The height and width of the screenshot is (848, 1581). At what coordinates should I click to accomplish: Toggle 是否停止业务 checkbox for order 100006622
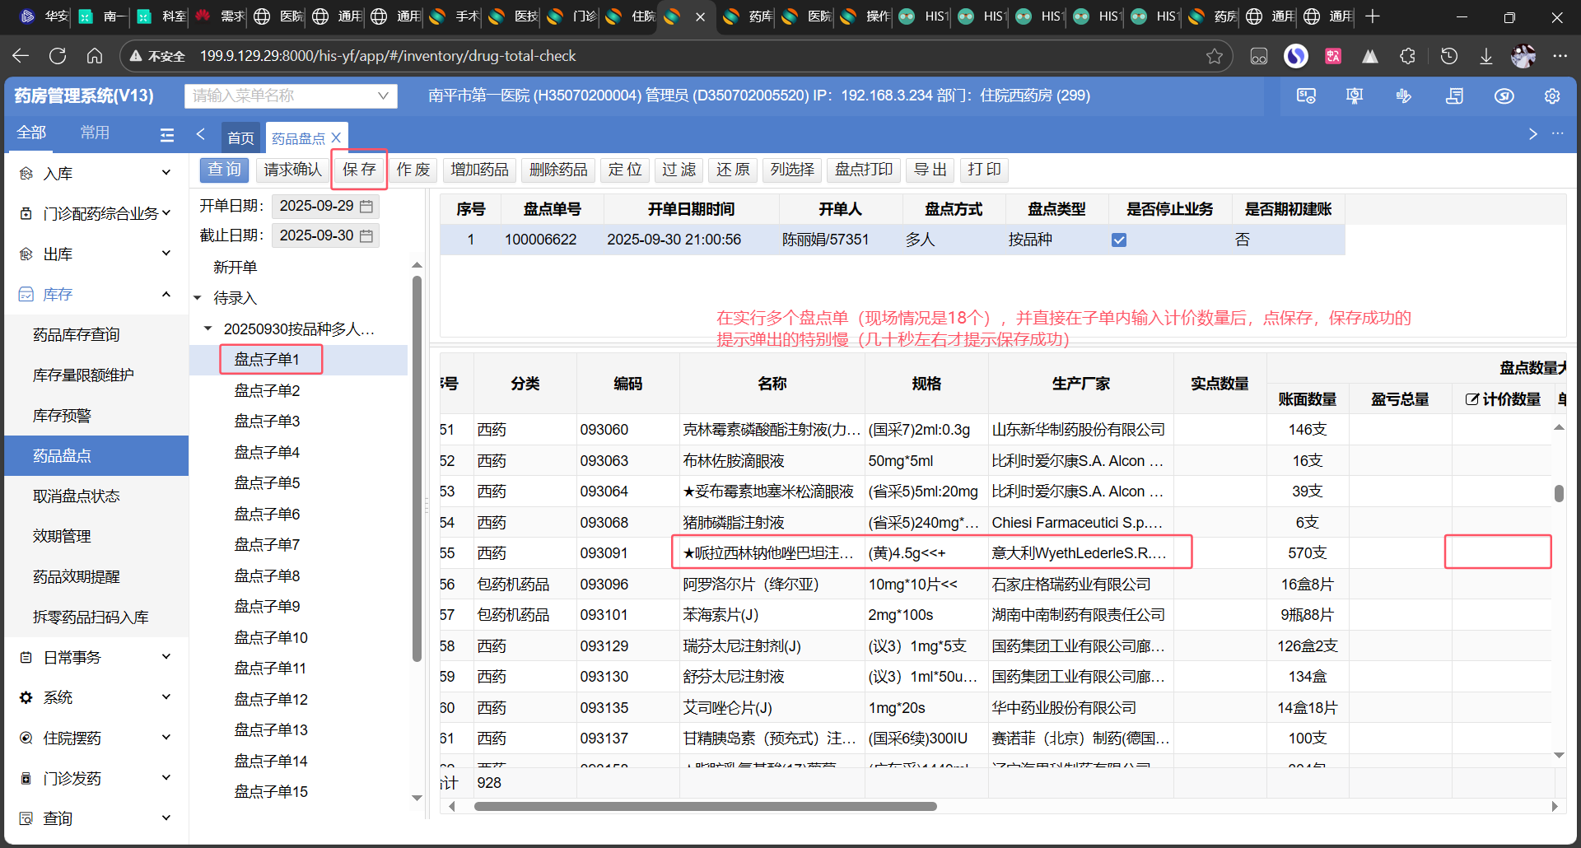(1119, 240)
